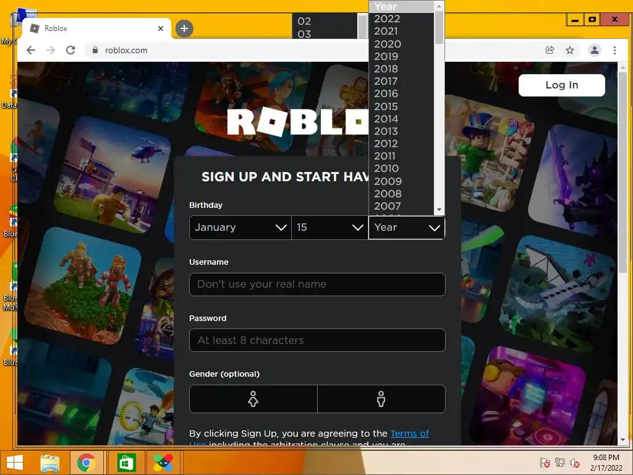Click the year list scrollbar thumb
The height and width of the screenshot is (475, 633).
tap(439, 27)
